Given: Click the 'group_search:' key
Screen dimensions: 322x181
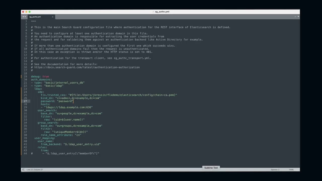Looking at the screenshot, I should [48, 123].
